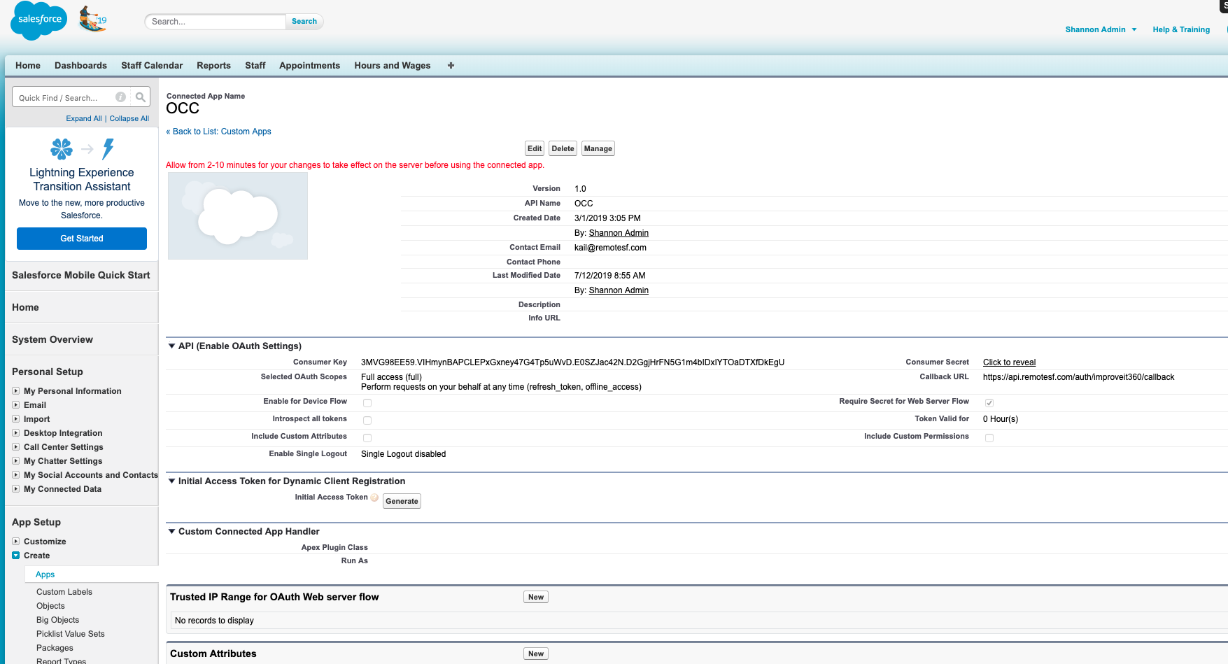Expand My Personal Information tree node
This screenshot has width=1228, height=664.
click(x=15, y=391)
